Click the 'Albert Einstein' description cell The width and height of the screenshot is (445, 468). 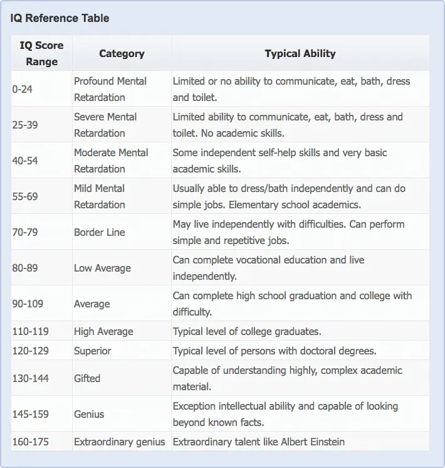click(258, 442)
